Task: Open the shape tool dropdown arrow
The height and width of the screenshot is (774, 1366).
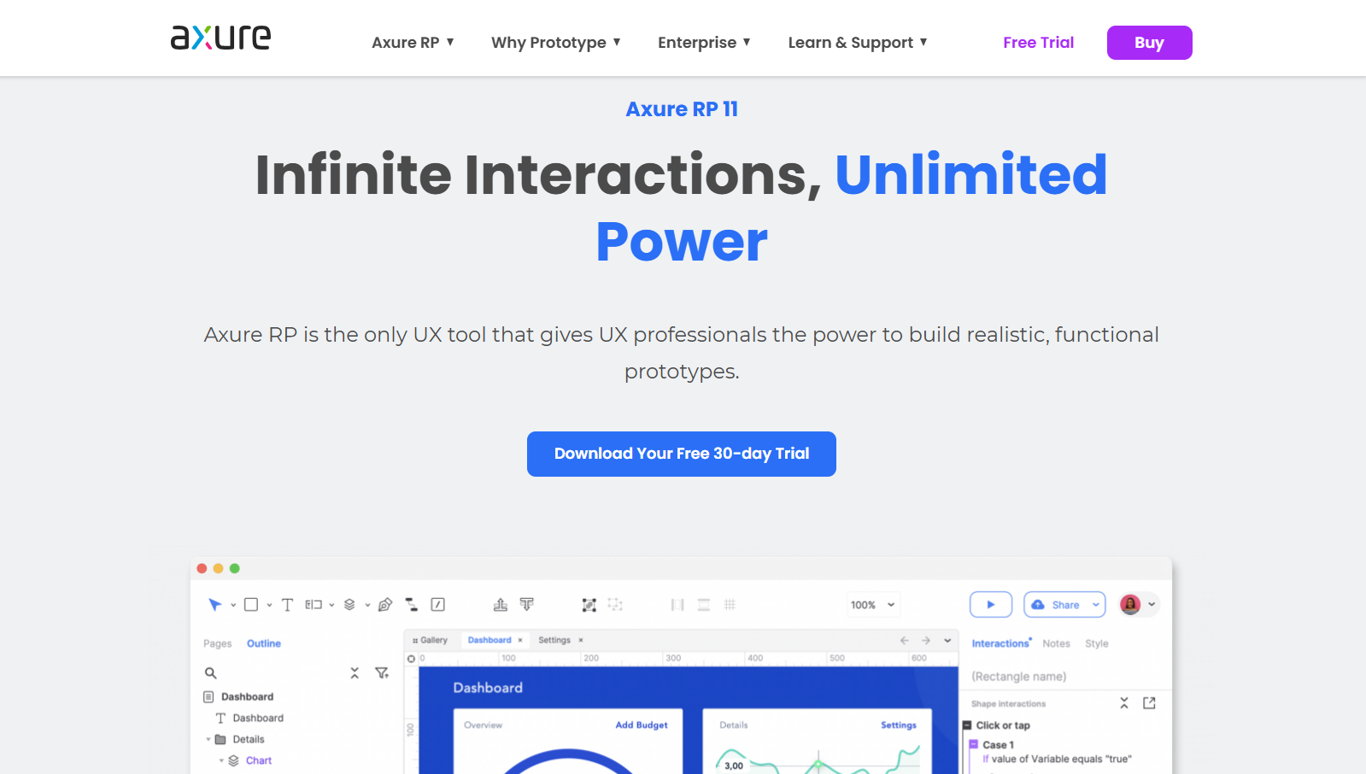Action: point(269,605)
